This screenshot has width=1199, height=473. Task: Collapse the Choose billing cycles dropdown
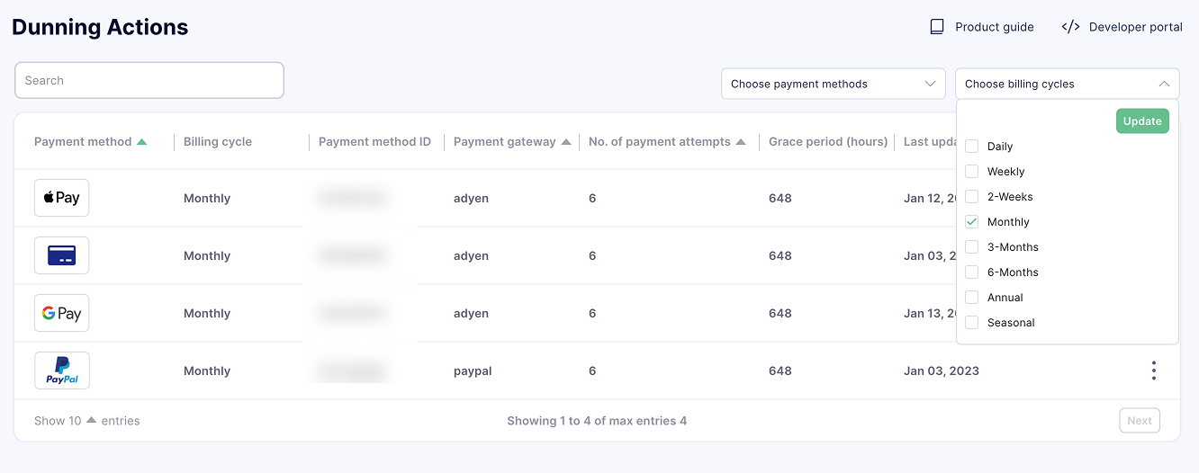1068,84
